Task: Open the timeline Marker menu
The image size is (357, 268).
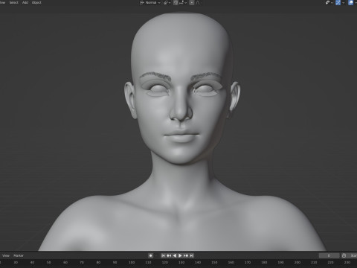Action: 19,255
